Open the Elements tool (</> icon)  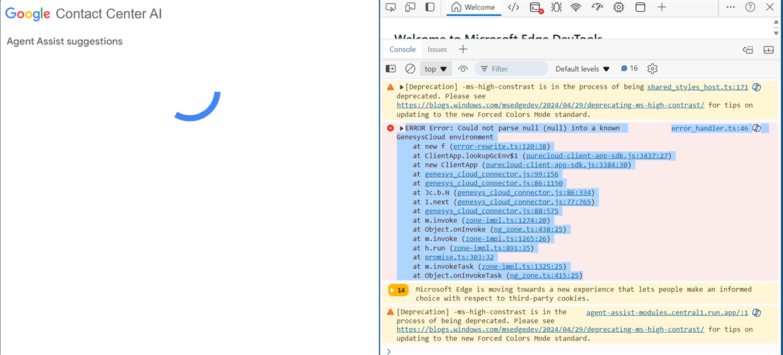pos(514,7)
